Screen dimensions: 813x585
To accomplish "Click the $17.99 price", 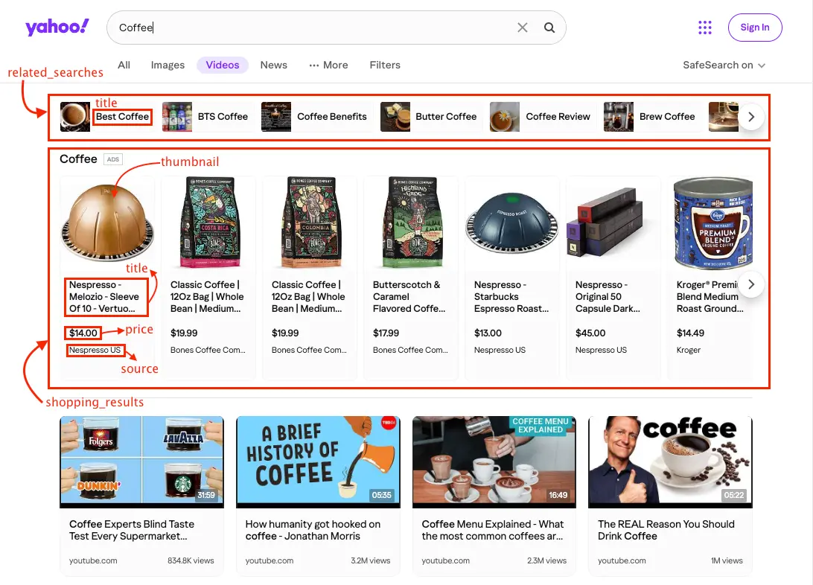I will (386, 333).
